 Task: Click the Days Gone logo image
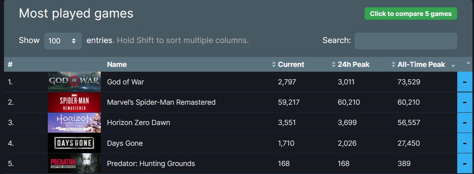coord(75,143)
